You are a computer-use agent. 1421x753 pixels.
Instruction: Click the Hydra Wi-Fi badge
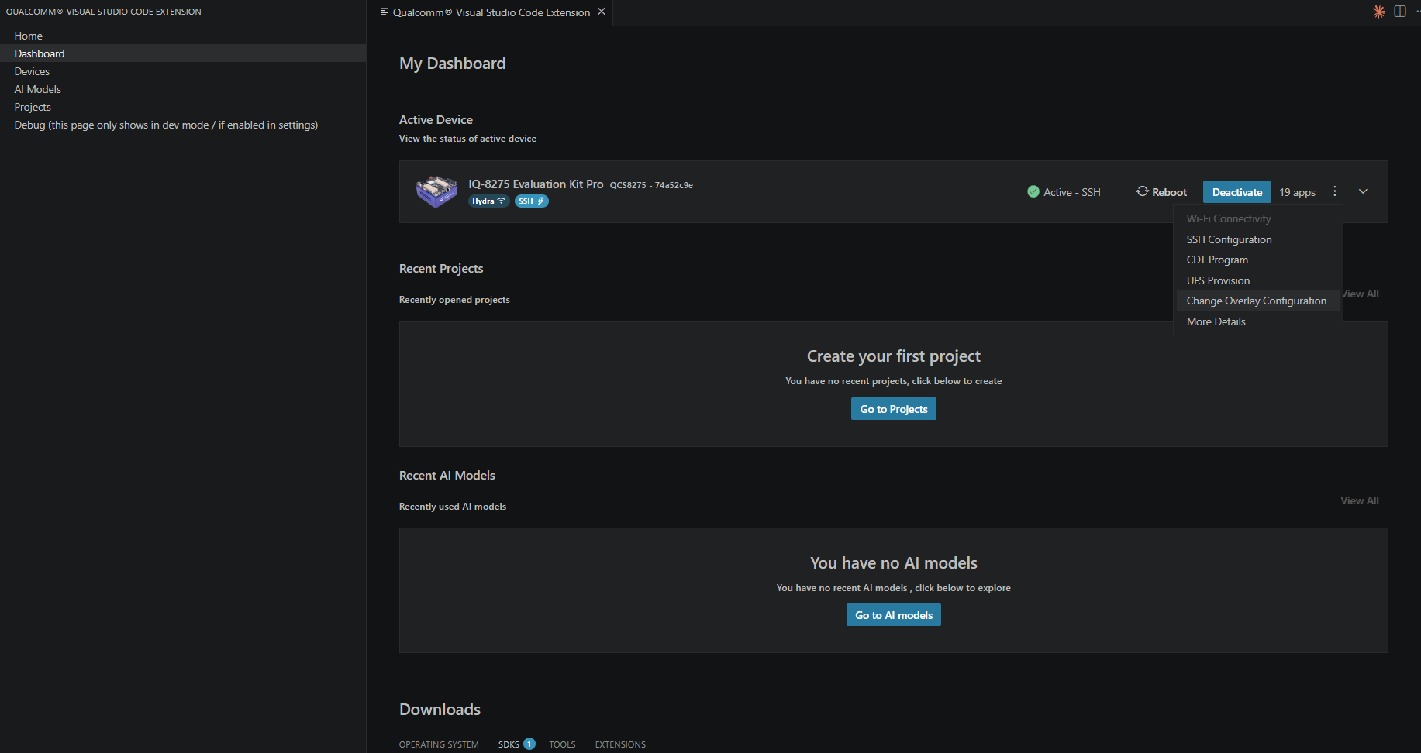488,201
